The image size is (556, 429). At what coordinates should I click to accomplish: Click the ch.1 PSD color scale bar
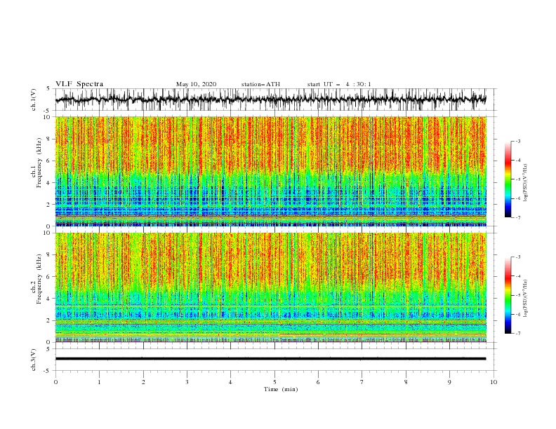[508, 179]
